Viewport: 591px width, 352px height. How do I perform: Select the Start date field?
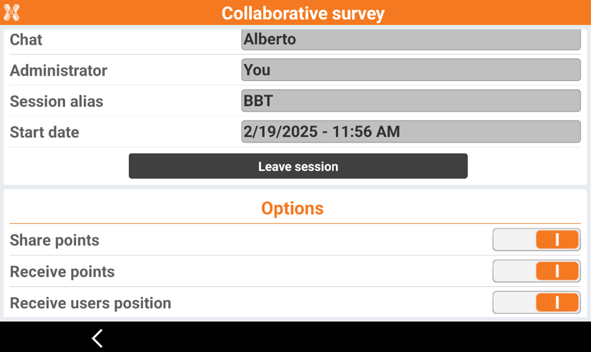click(x=411, y=132)
